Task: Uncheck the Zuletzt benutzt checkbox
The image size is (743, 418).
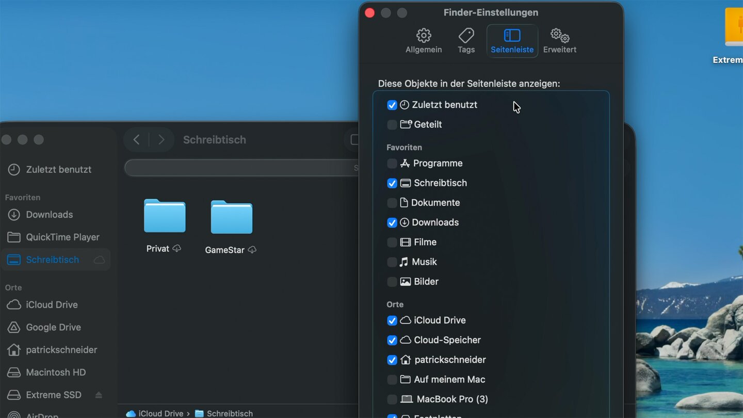Action: click(392, 105)
